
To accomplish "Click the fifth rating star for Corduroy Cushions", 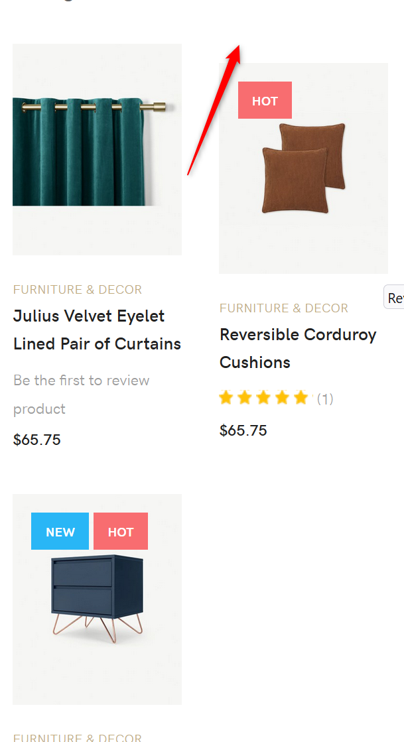I will coord(301,398).
